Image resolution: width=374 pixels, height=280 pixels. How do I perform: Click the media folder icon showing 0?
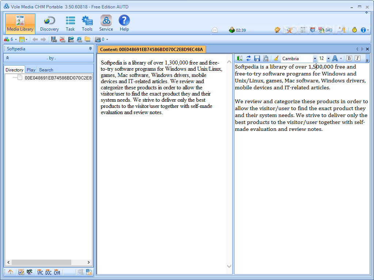click(x=98, y=39)
